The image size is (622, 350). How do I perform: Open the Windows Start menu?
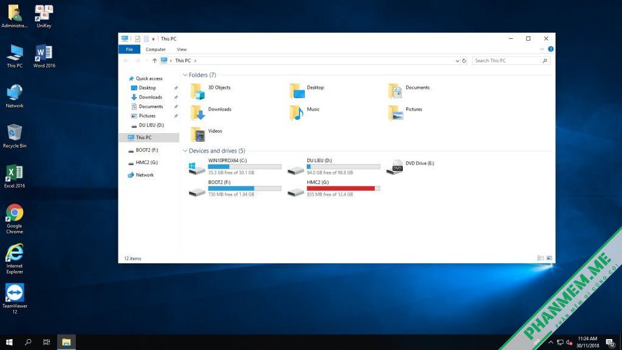pos(9,342)
